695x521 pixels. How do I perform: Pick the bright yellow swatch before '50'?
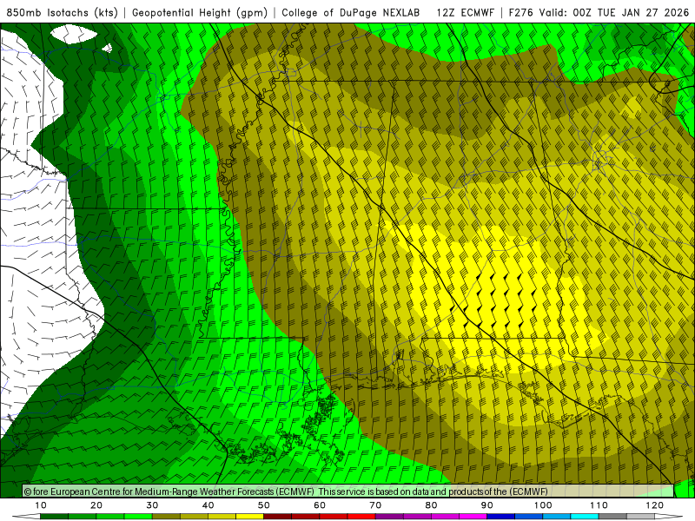coord(249,517)
